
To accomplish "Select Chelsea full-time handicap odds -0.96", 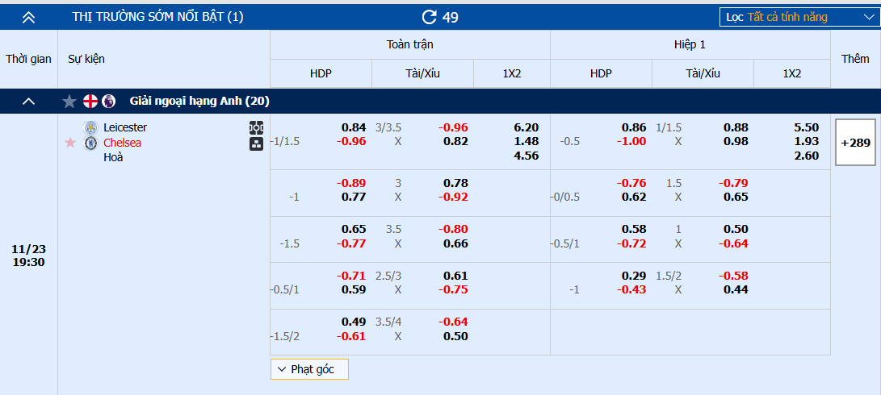I will (x=352, y=141).
